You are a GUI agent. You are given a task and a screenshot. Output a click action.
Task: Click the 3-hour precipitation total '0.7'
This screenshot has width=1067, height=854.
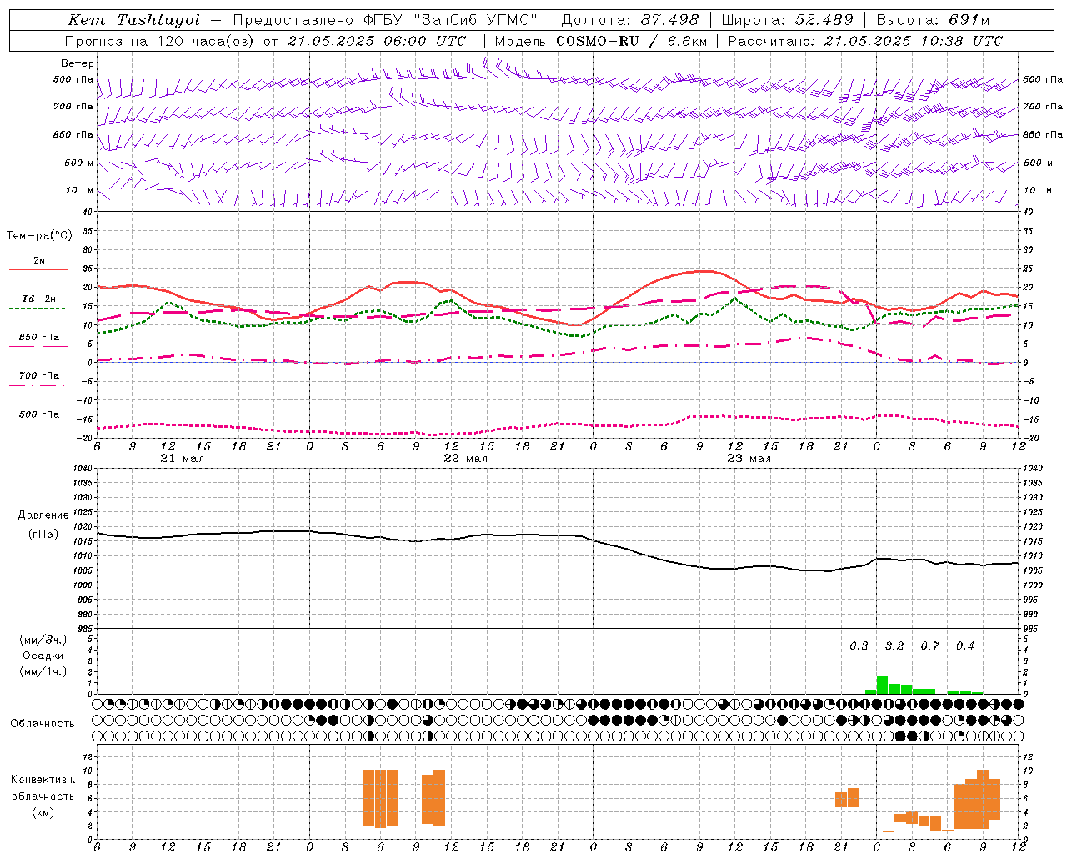tap(929, 646)
